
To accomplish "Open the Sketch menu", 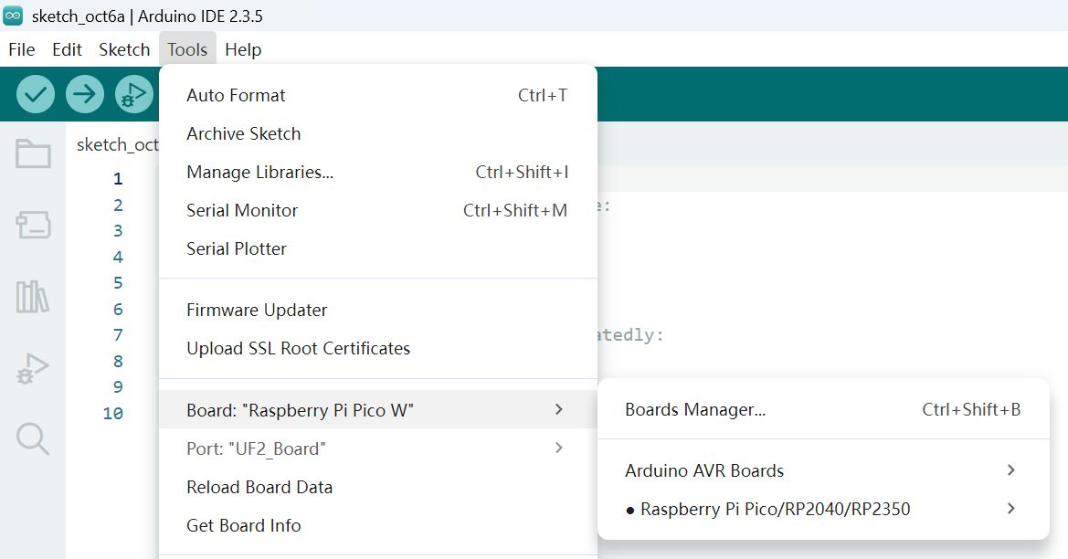I will [124, 49].
